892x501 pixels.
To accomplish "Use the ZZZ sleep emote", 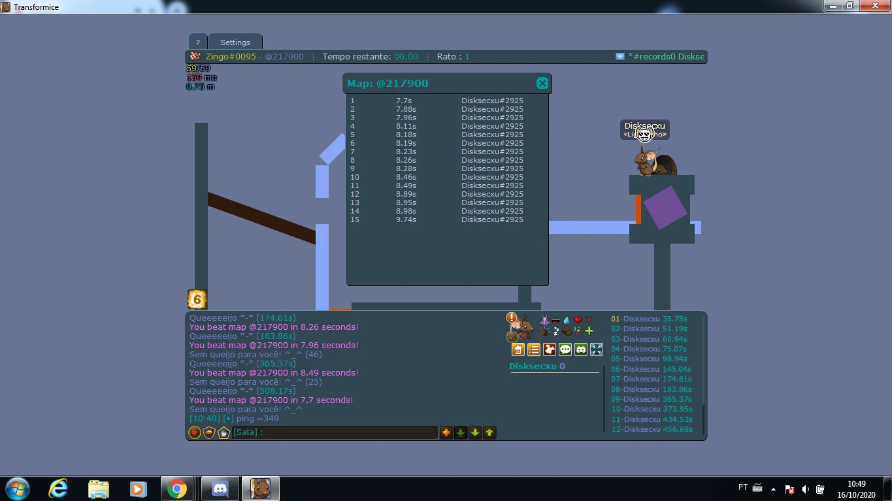I will coord(555,331).
